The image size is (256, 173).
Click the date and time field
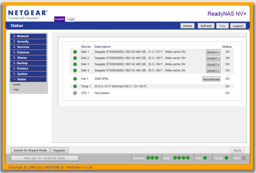(44, 158)
